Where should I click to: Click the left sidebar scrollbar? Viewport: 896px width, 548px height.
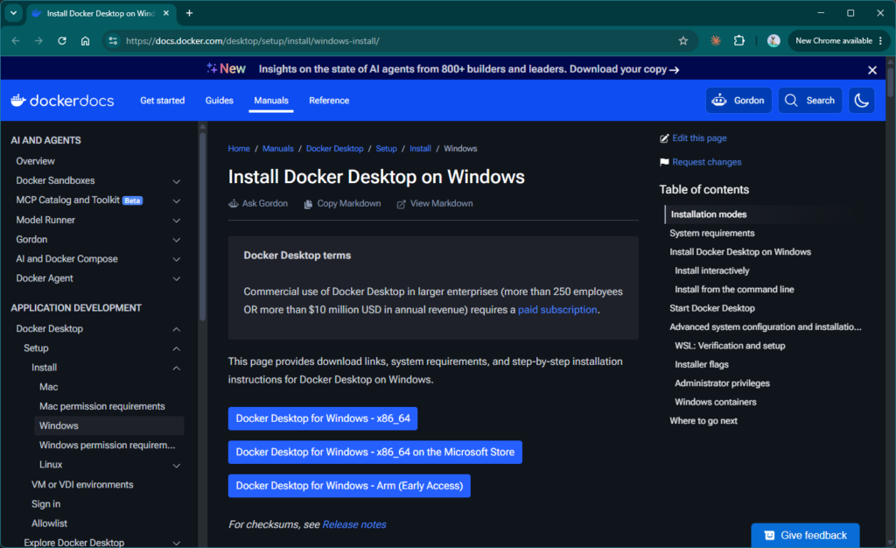pos(202,226)
